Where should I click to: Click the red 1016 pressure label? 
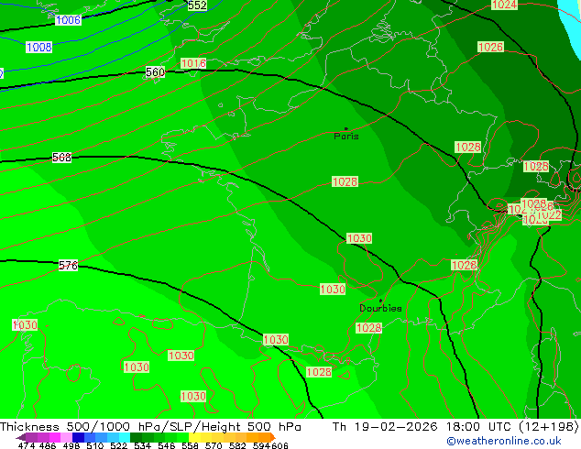[193, 63]
